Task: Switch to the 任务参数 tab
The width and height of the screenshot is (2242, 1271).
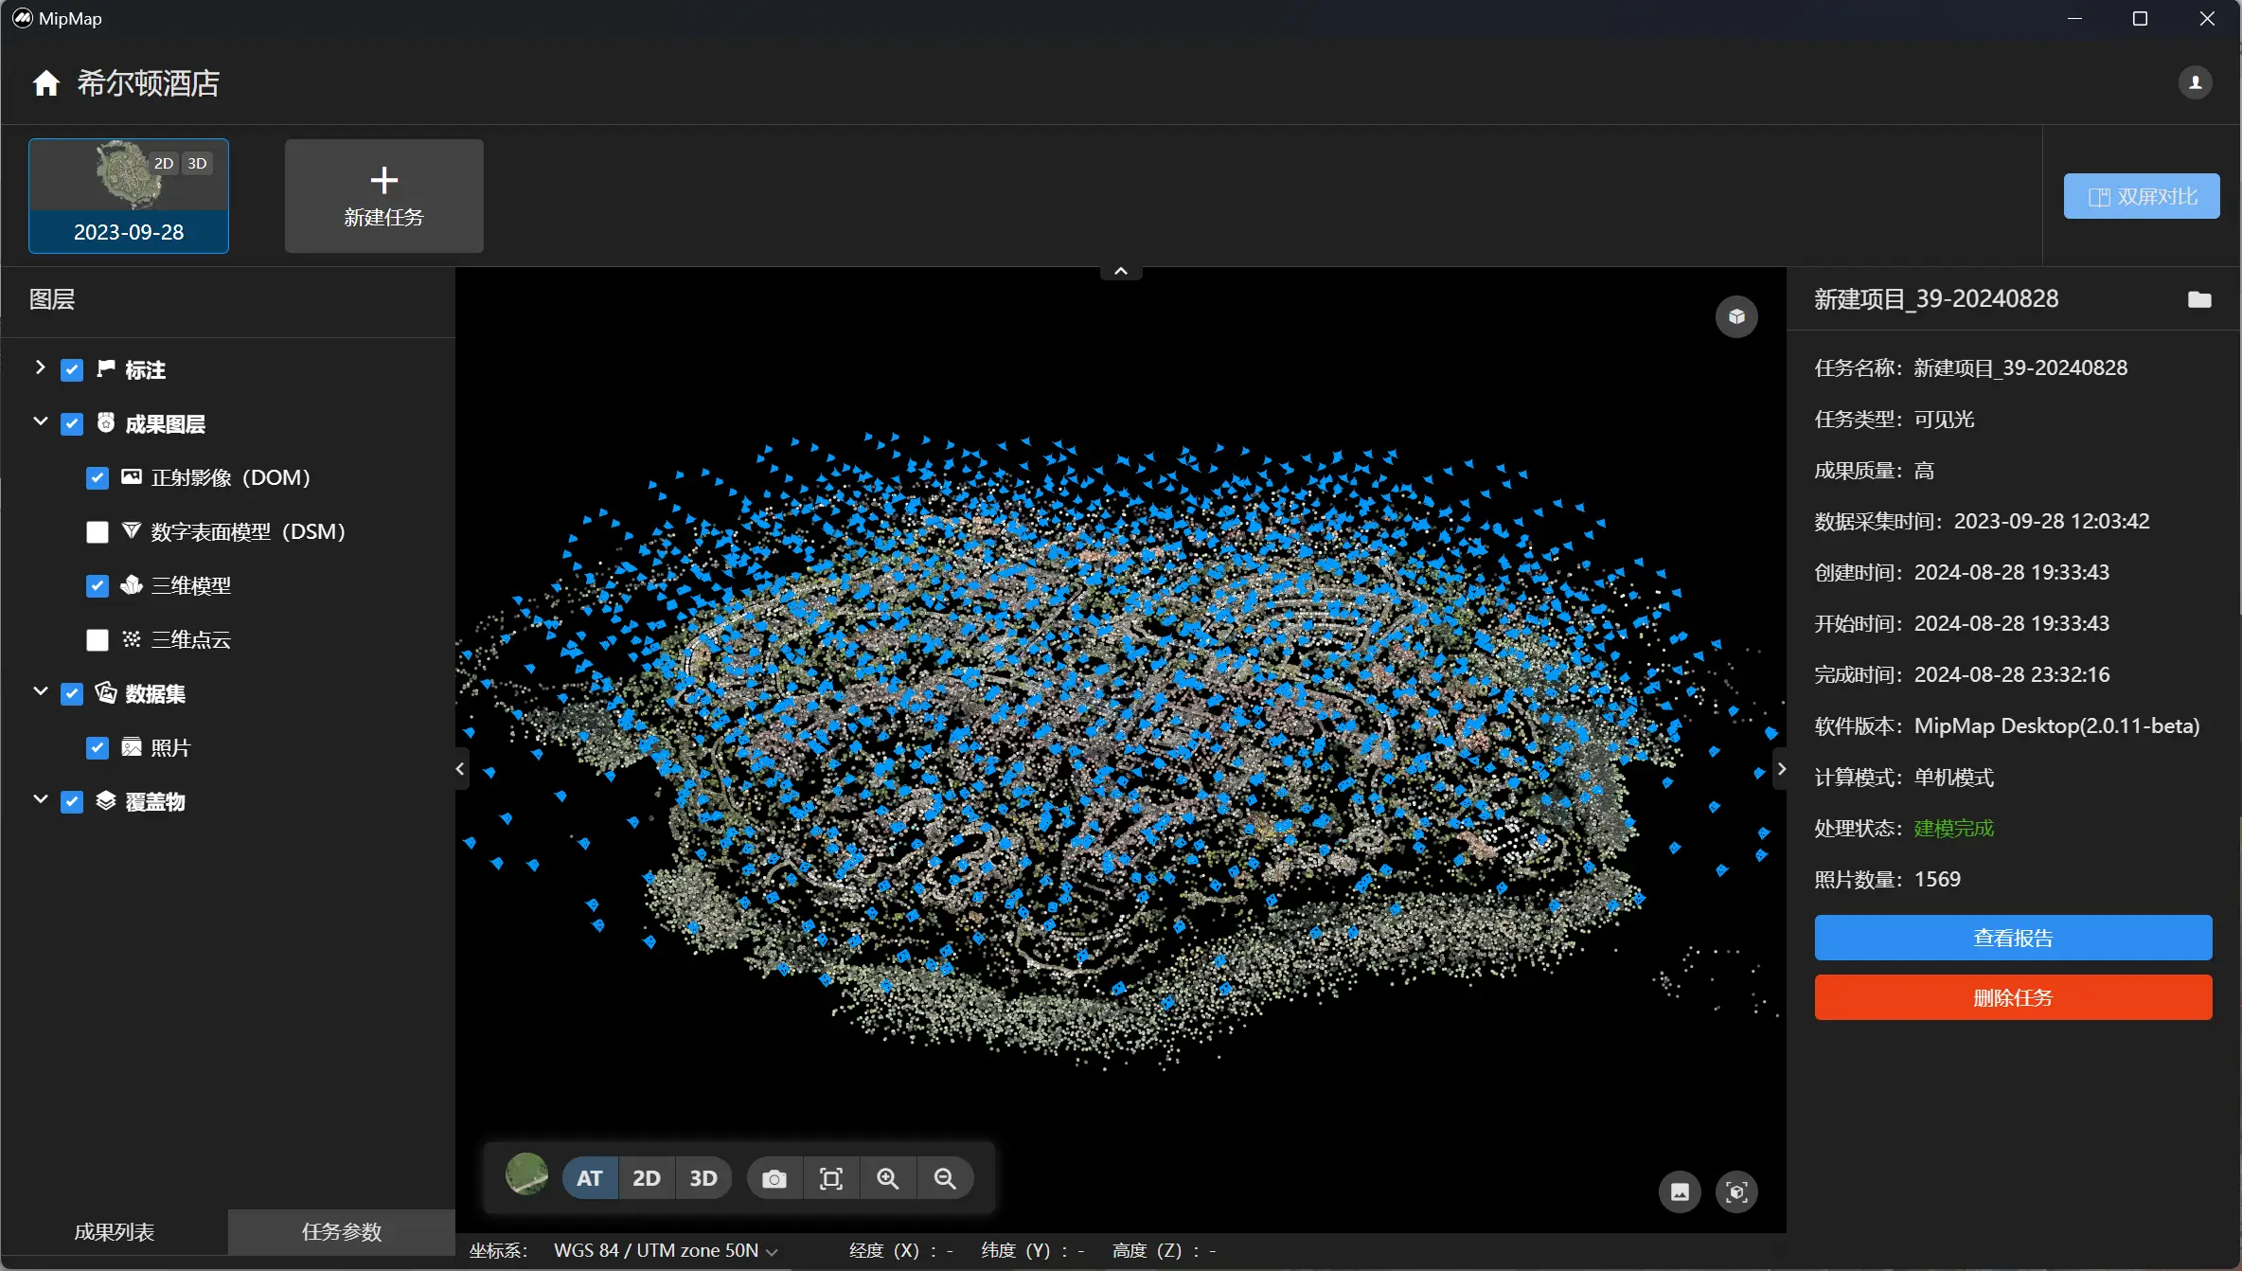Action: (x=341, y=1231)
